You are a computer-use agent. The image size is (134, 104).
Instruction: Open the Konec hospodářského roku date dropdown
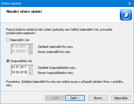pyautogui.click(x=30, y=73)
